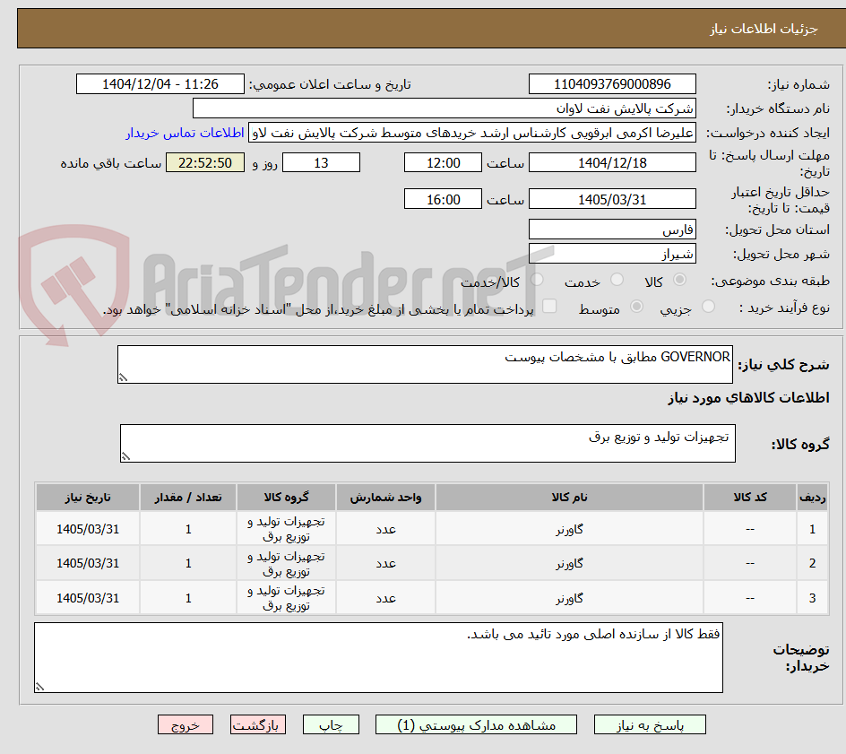Click the تعداد / مقدار column header
846x754 pixels.
click(188, 497)
